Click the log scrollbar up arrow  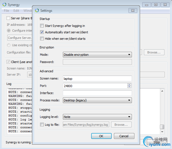point(162,91)
